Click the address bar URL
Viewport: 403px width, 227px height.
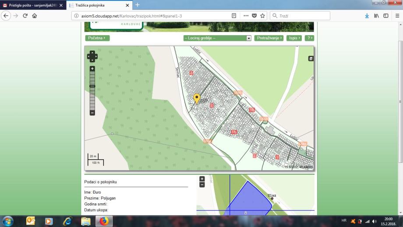131,16
